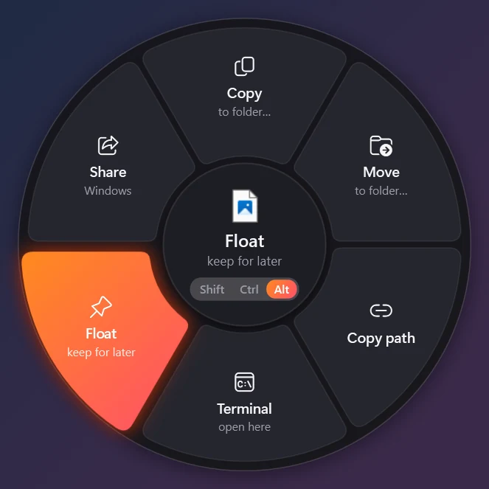Click the Copy to folder duplicate icon
The height and width of the screenshot is (489, 489).
click(x=244, y=66)
